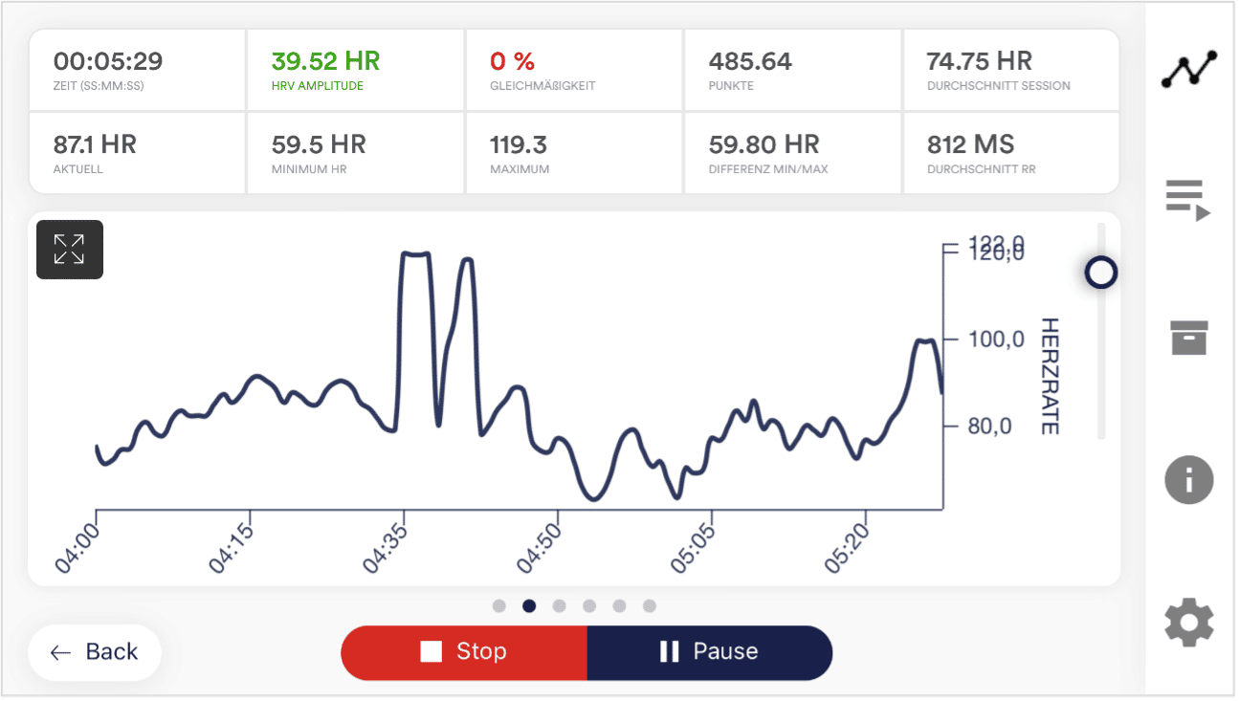Select the fifth page indicator dot
Screen dimensions: 1239x701
coord(619,605)
